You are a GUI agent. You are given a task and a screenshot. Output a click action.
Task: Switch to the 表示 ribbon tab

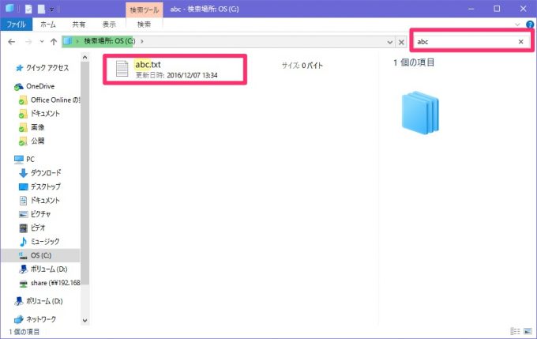click(x=109, y=24)
